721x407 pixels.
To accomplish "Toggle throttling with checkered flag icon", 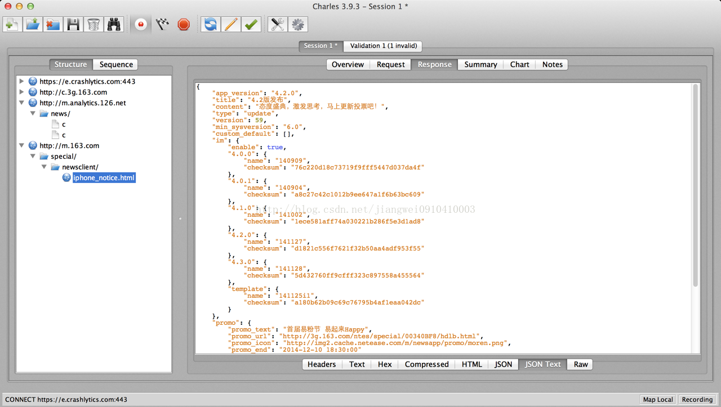I will pos(162,24).
